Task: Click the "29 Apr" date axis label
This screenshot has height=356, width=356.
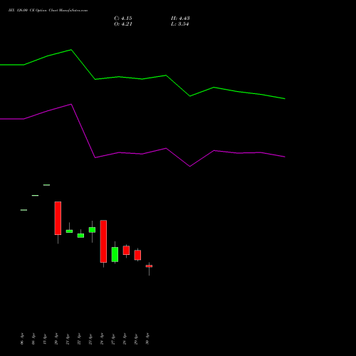Action: 136,339
